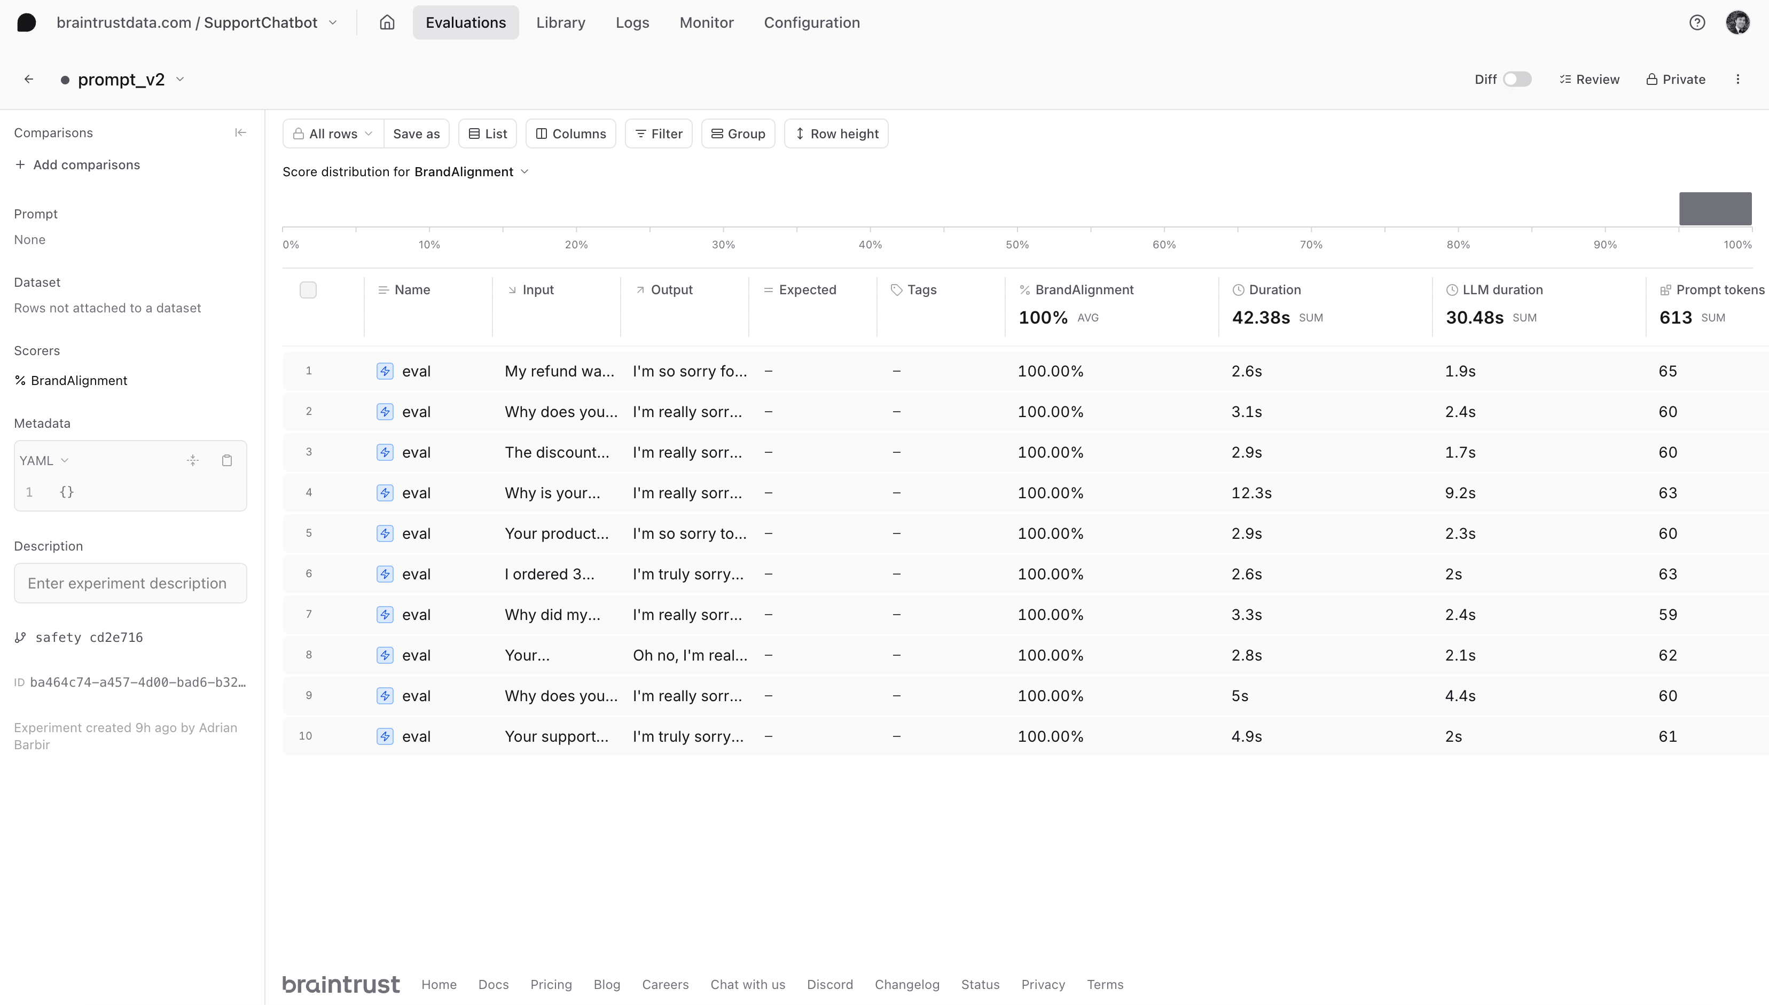Viewport: 1769px width, 1005px height.
Task: Click the eval icon in row 4
Action: (385, 493)
